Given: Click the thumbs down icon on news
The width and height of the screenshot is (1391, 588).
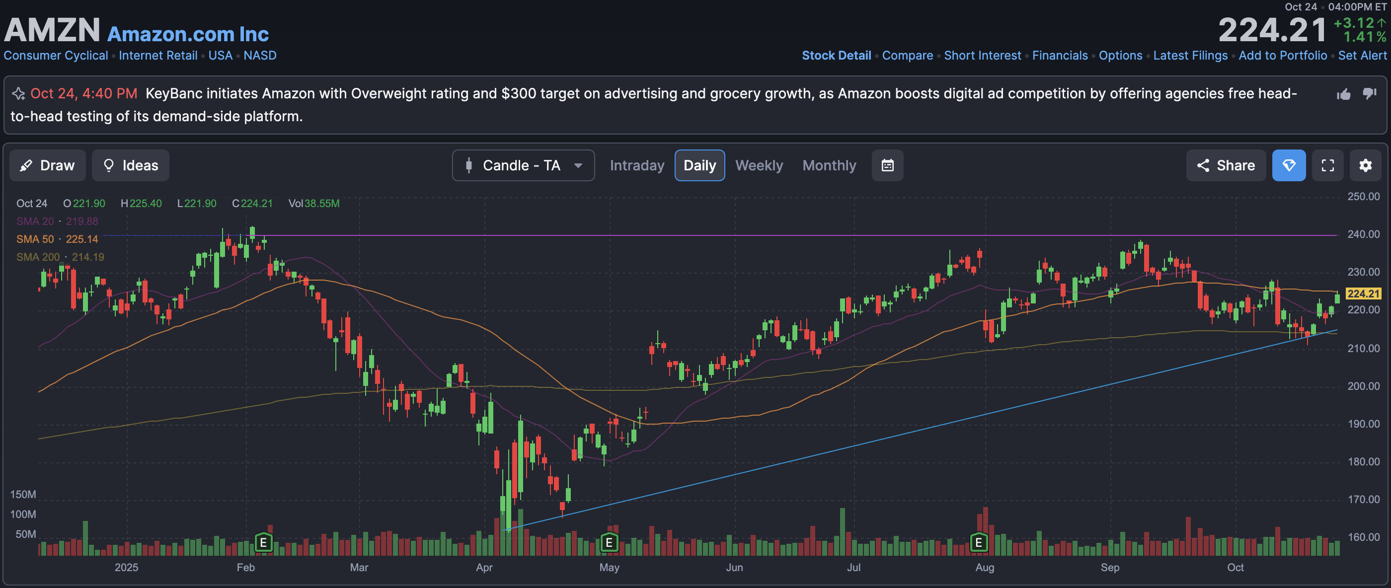Looking at the screenshot, I should coord(1370,93).
